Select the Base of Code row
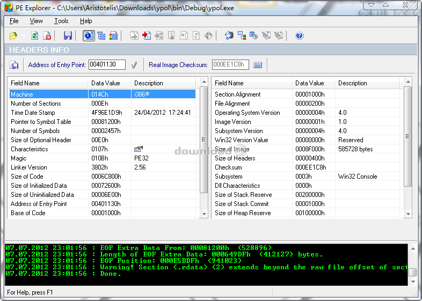The height and width of the screenshot is (301, 422). (102, 213)
